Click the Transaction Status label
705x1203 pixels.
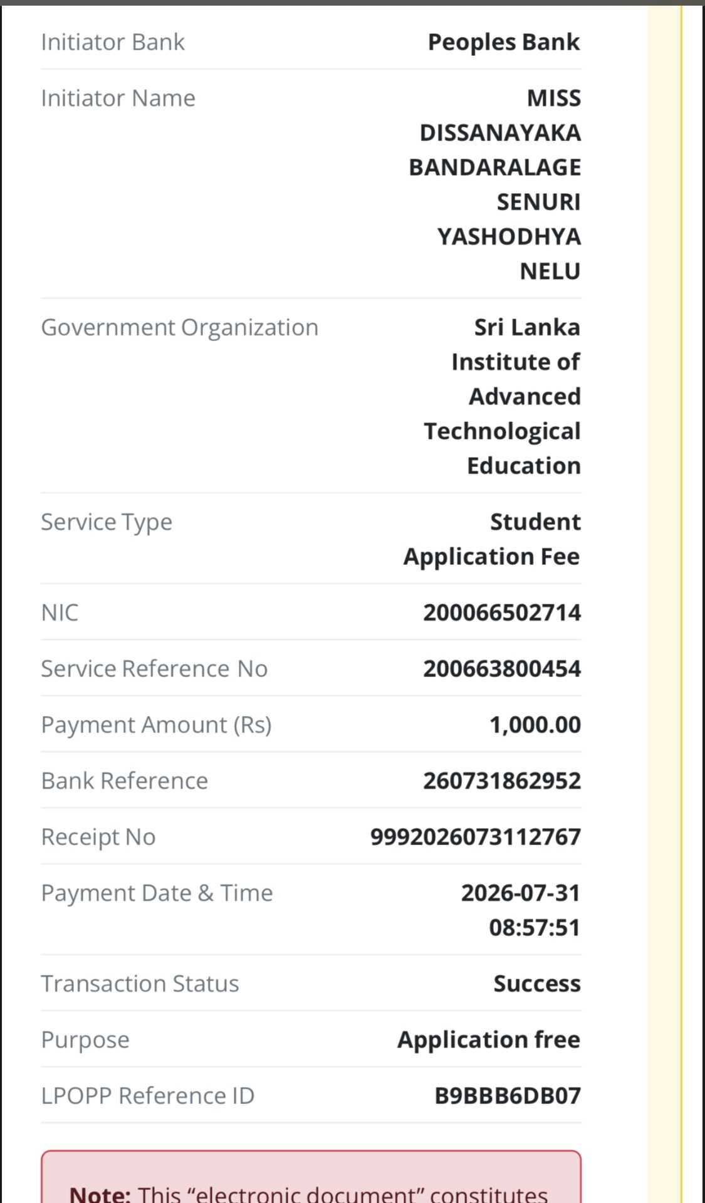click(140, 984)
